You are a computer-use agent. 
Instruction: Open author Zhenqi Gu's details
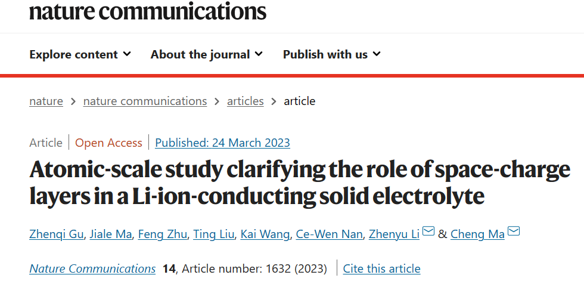pos(56,234)
